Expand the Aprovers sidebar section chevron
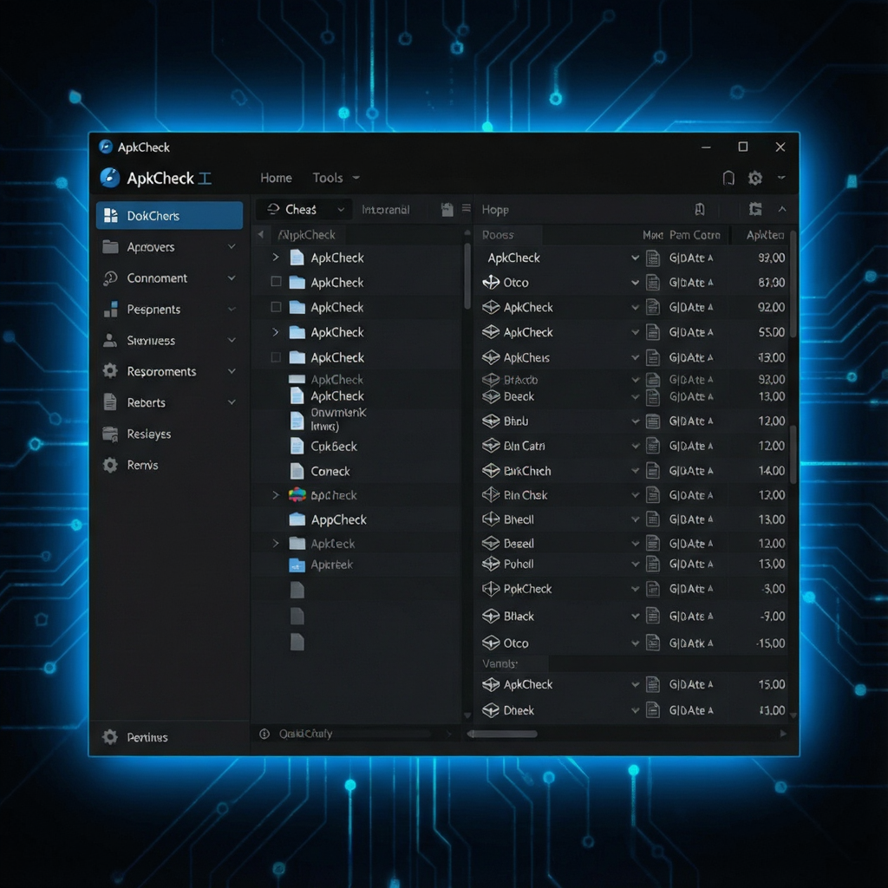The height and width of the screenshot is (888, 888). [x=232, y=247]
